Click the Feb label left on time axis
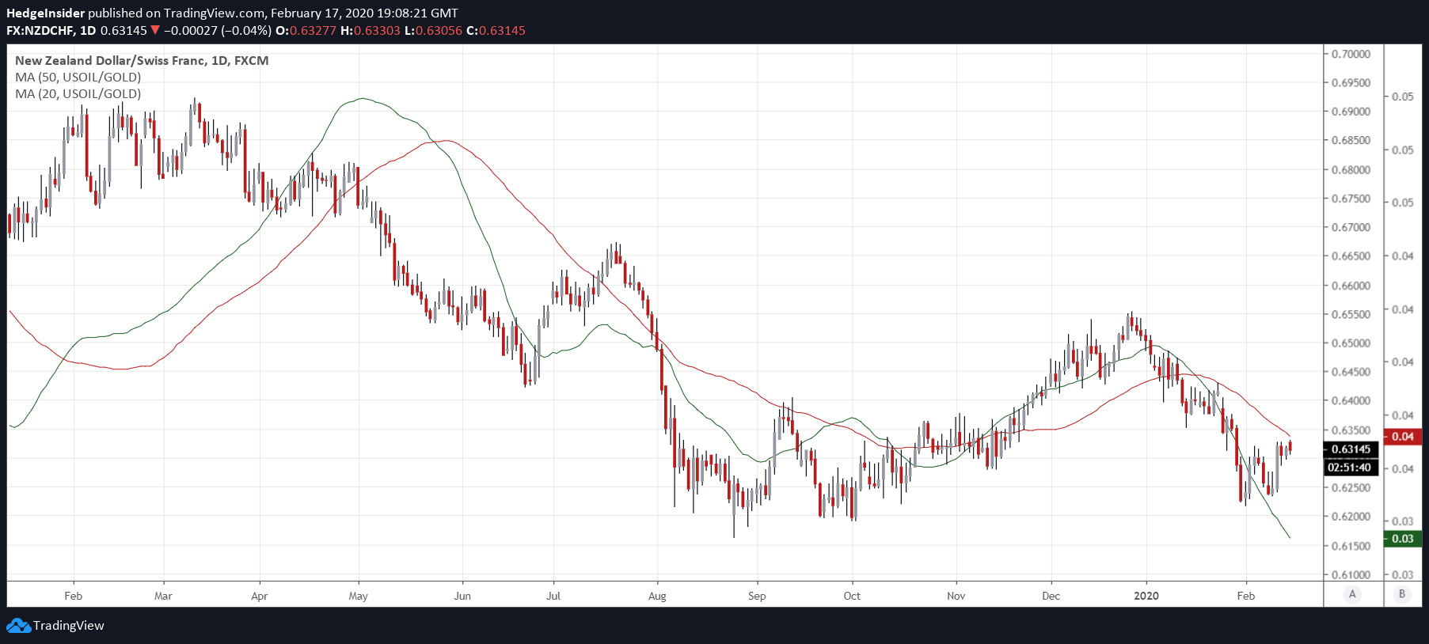 click(x=74, y=596)
